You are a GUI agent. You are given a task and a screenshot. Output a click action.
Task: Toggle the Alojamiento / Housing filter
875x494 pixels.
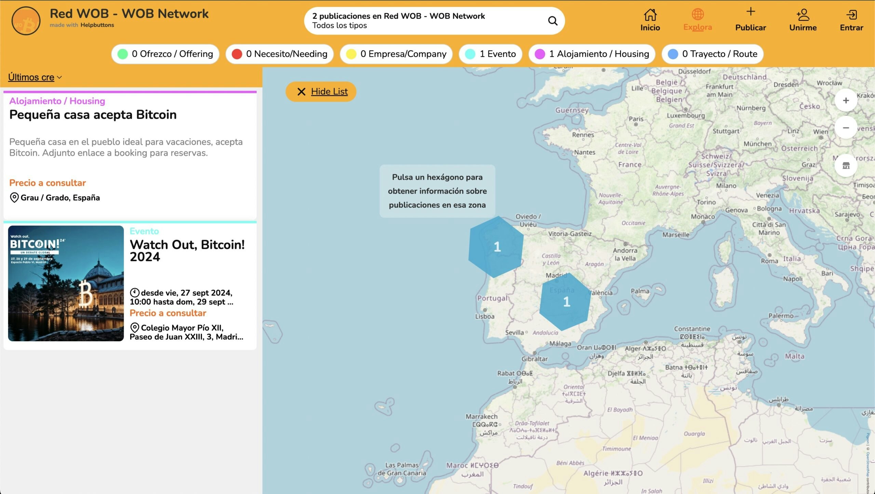pos(592,54)
